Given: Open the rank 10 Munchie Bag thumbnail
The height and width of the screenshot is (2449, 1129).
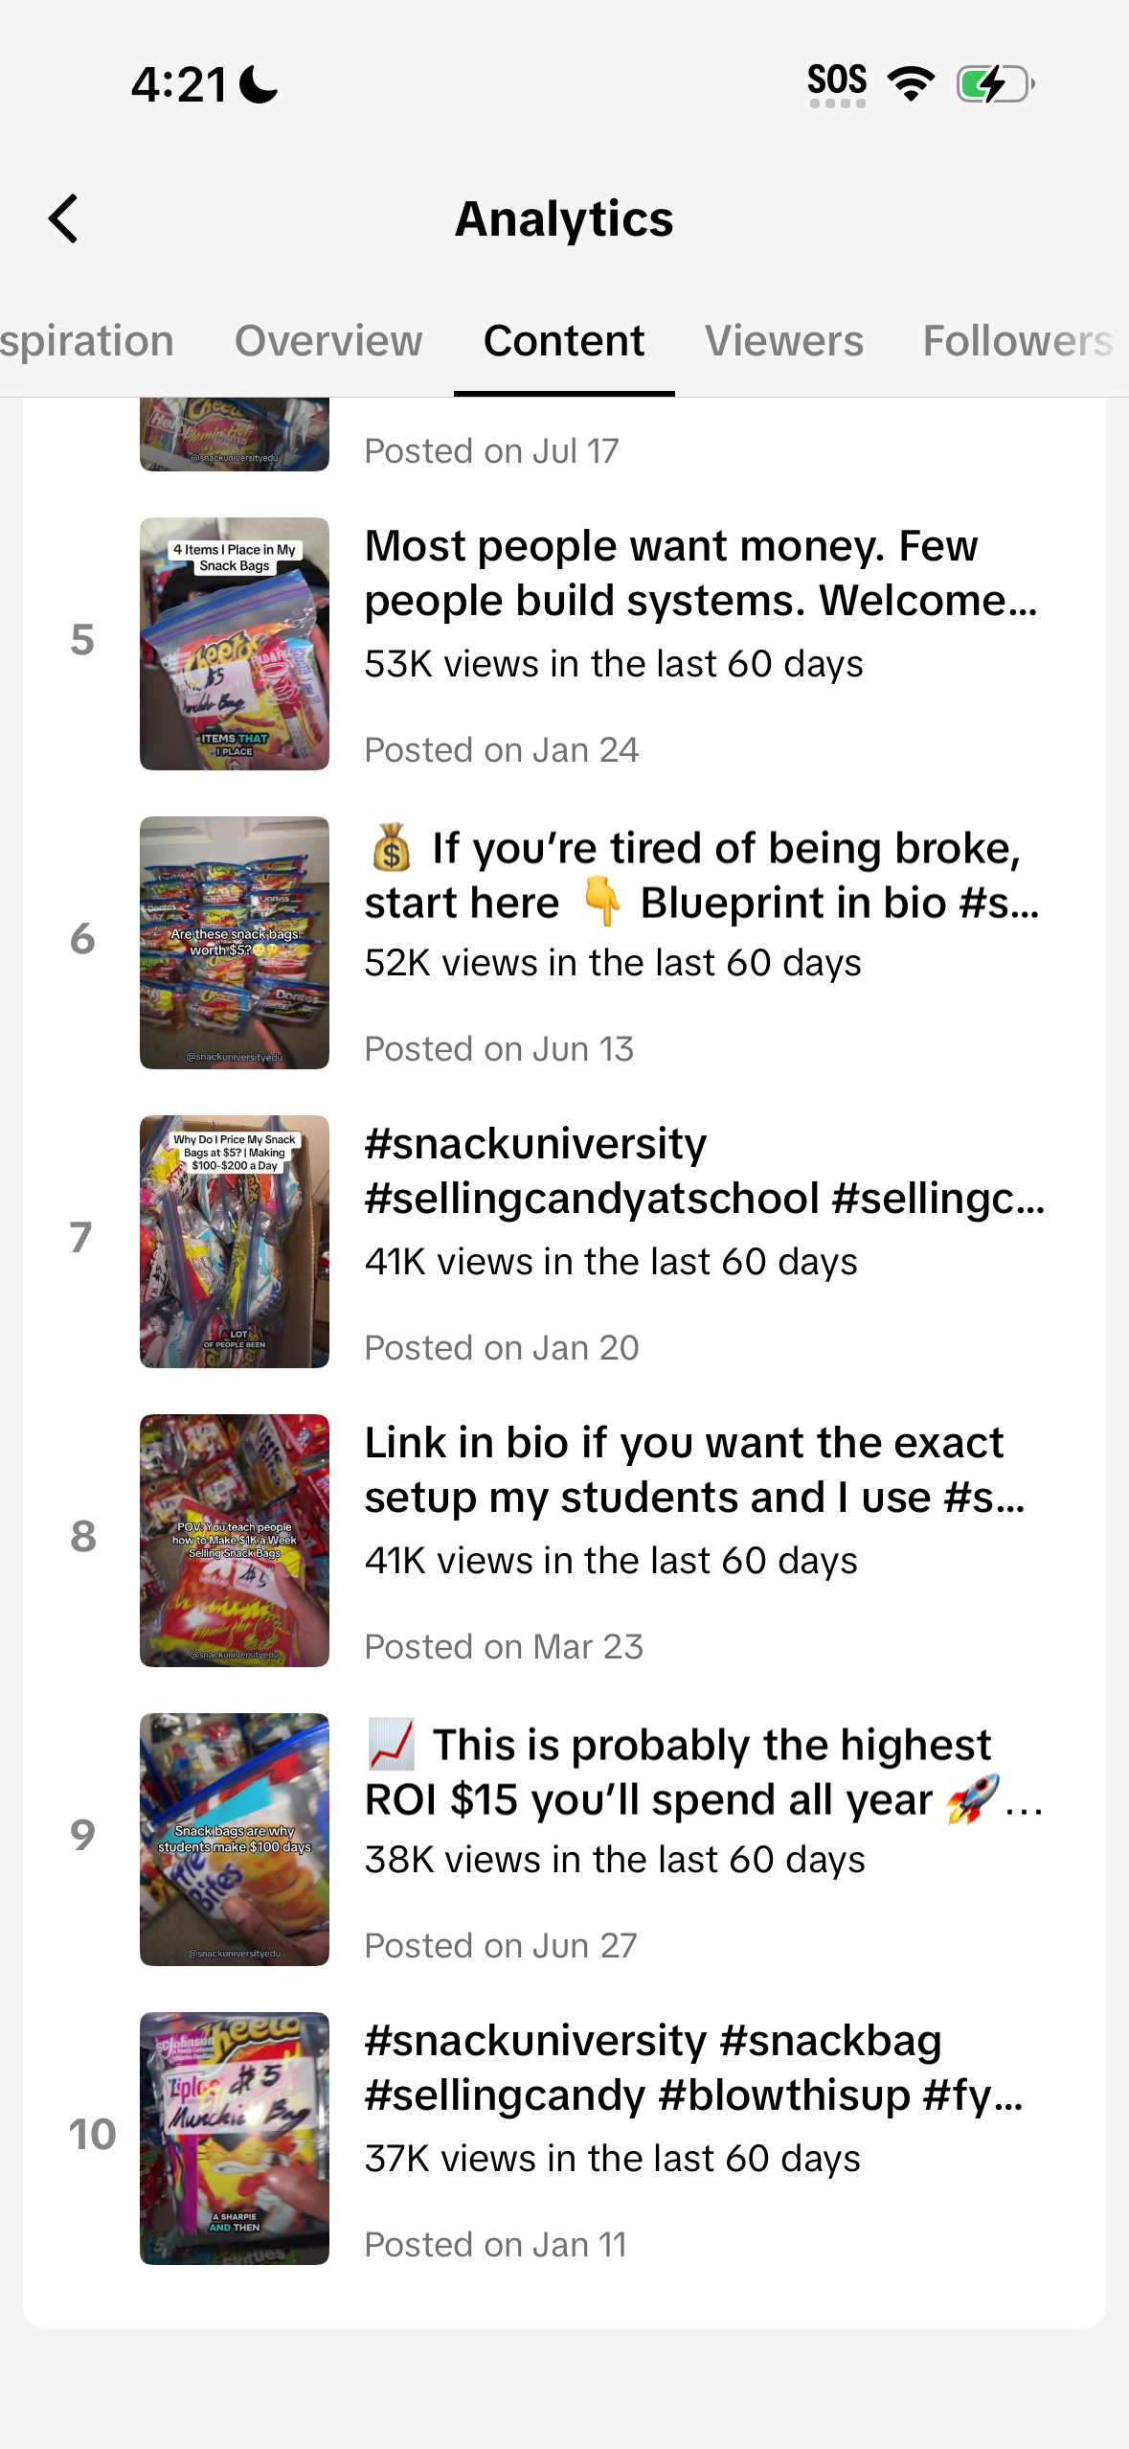Looking at the screenshot, I should pos(235,2139).
